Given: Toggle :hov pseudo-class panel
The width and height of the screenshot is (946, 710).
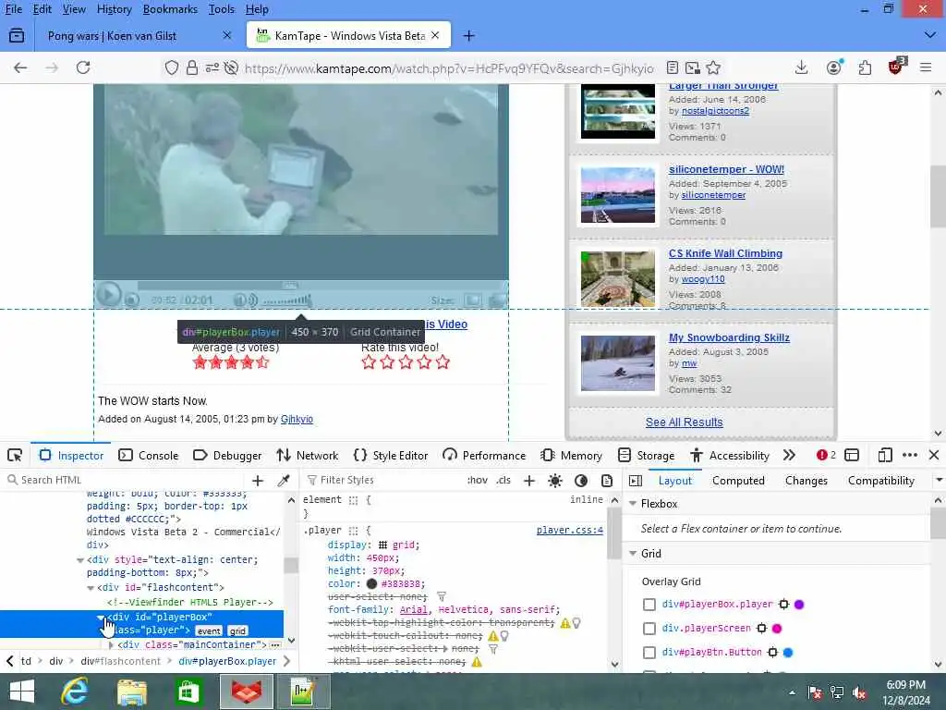Looking at the screenshot, I should [477, 480].
